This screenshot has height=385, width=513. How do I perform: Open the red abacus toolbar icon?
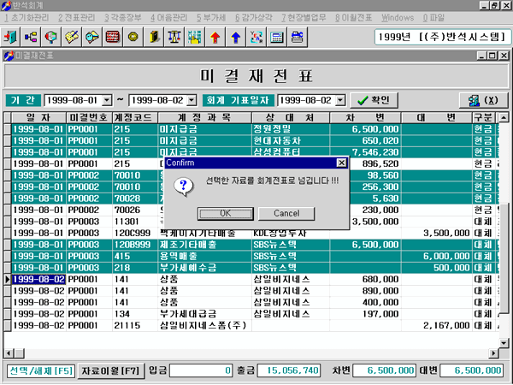(113, 37)
